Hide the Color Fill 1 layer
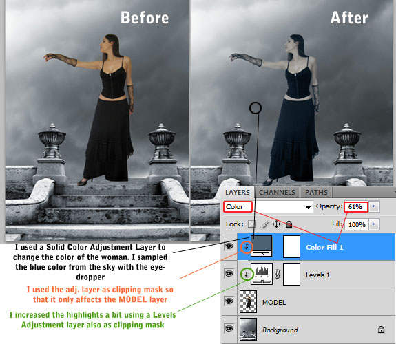The image size is (396, 344). tap(229, 246)
